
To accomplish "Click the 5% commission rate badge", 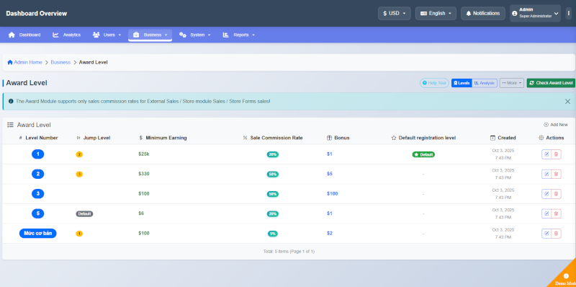I will pyautogui.click(x=273, y=234).
